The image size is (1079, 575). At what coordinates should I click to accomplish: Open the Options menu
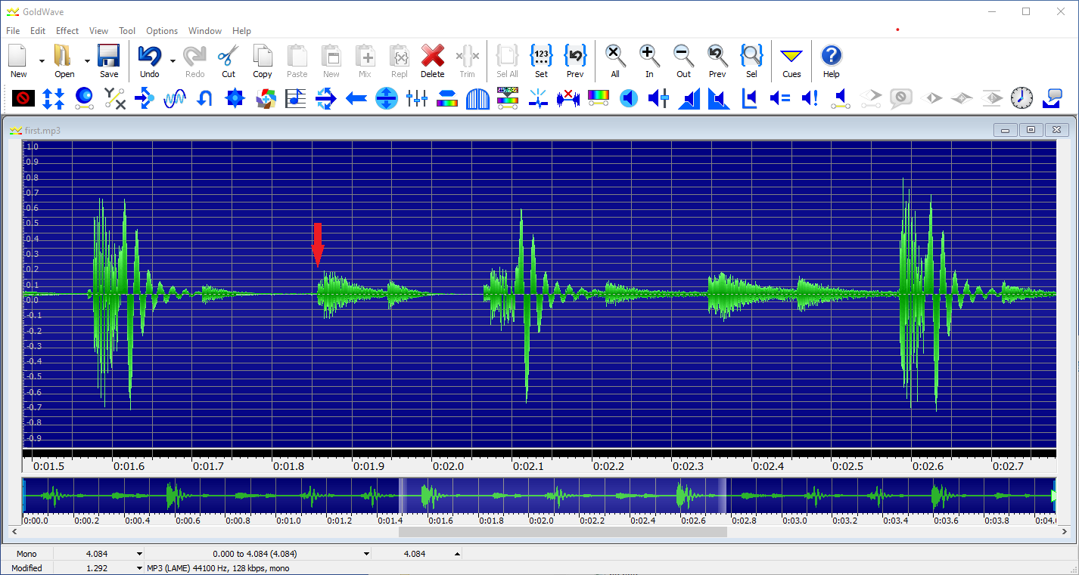[x=161, y=31]
